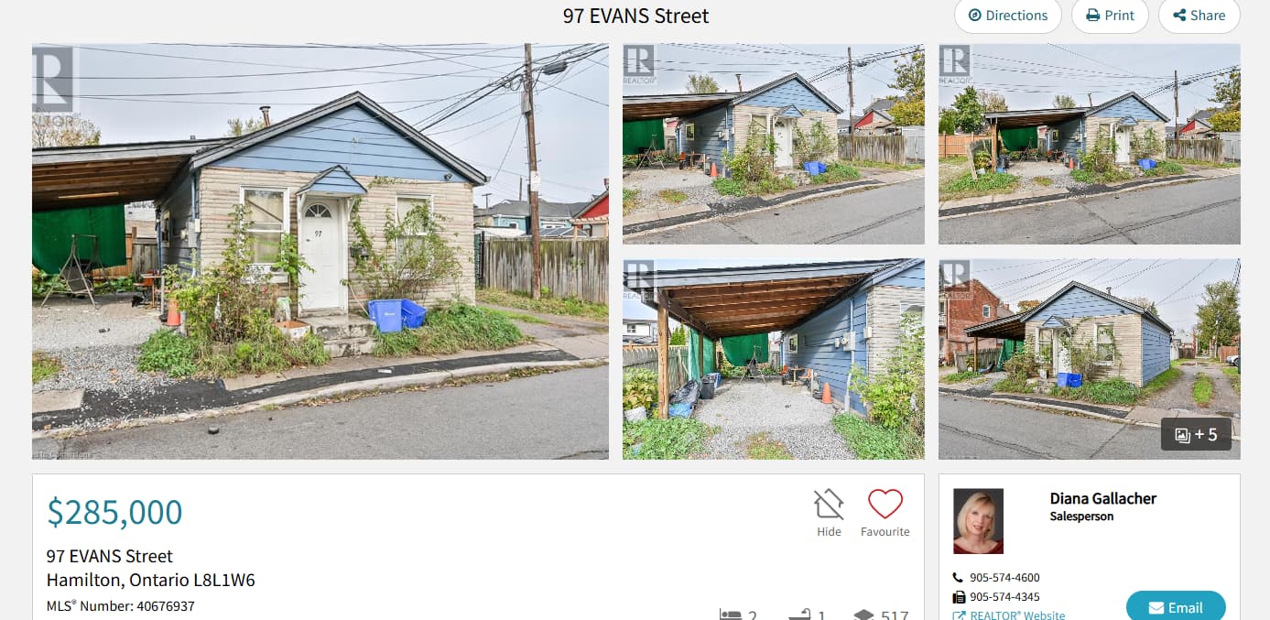This screenshot has width=1270, height=620.
Task: Open Print option
Action: coord(1110,16)
